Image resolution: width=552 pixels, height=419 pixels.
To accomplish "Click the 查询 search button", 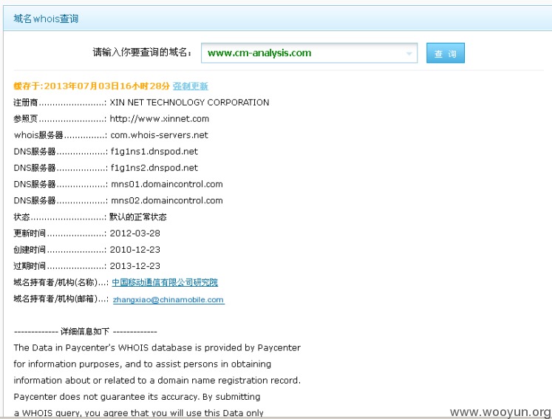I will pos(446,53).
